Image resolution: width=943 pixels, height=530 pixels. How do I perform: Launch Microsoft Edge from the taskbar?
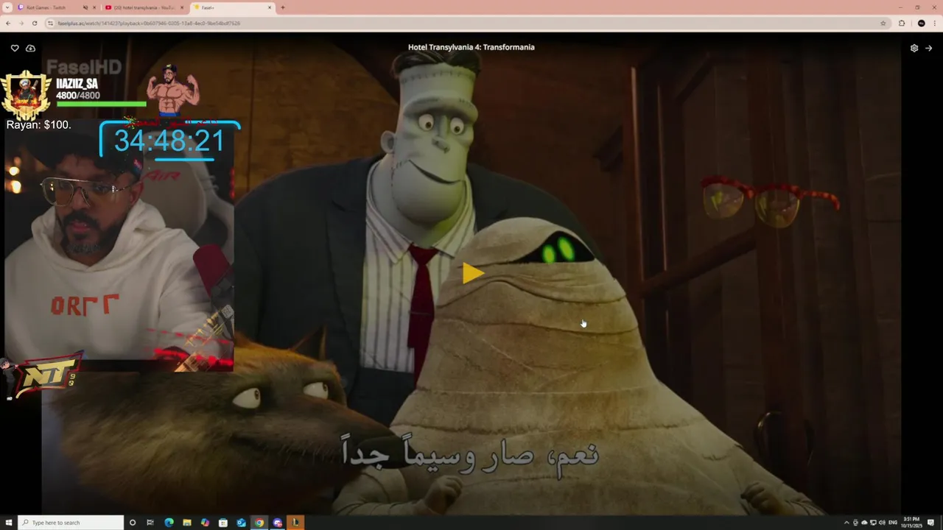click(x=169, y=523)
